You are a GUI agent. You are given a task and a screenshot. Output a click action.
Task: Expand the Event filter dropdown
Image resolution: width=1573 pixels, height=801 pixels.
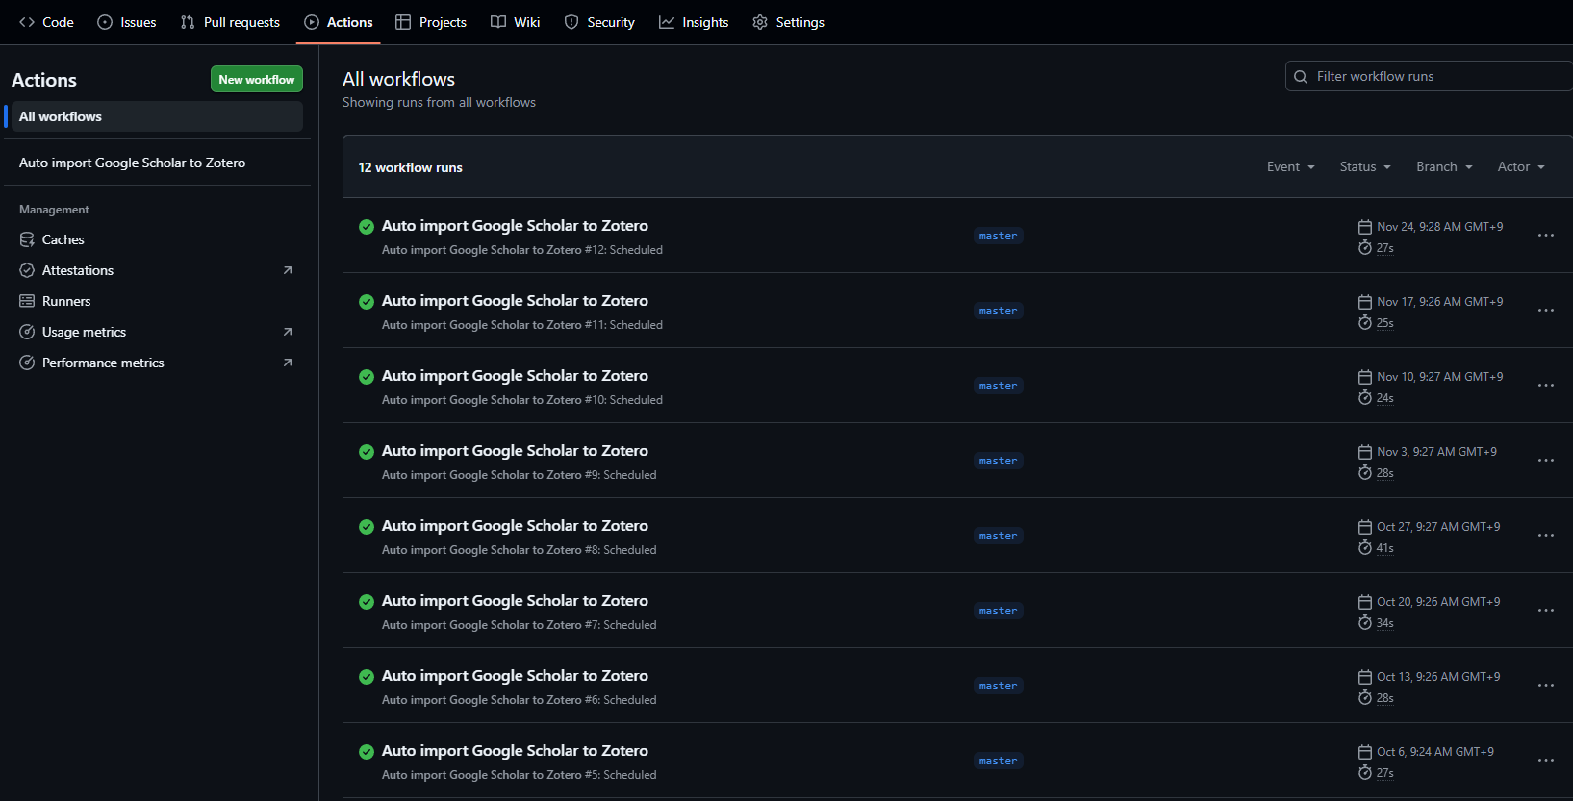(x=1290, y=167)
